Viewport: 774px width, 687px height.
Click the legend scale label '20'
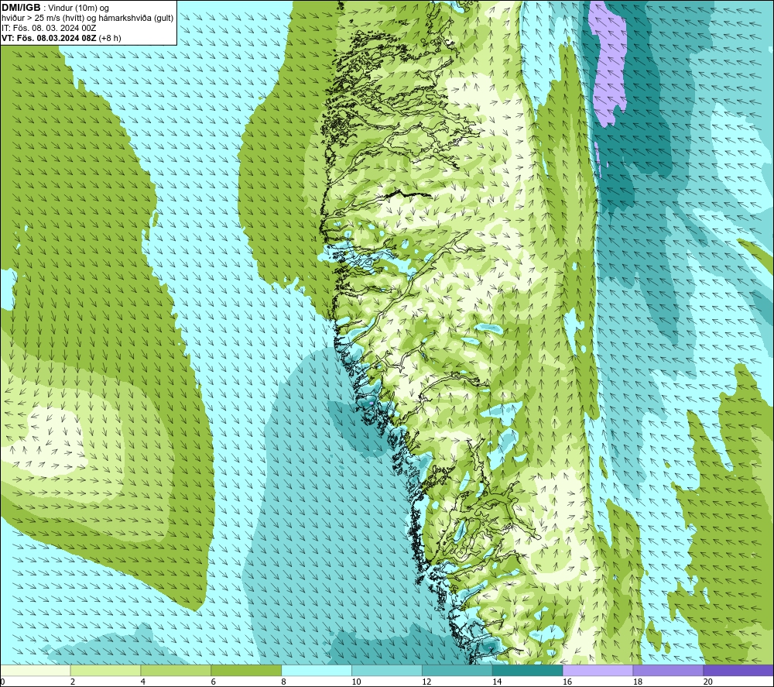click(x=707, y=682)
